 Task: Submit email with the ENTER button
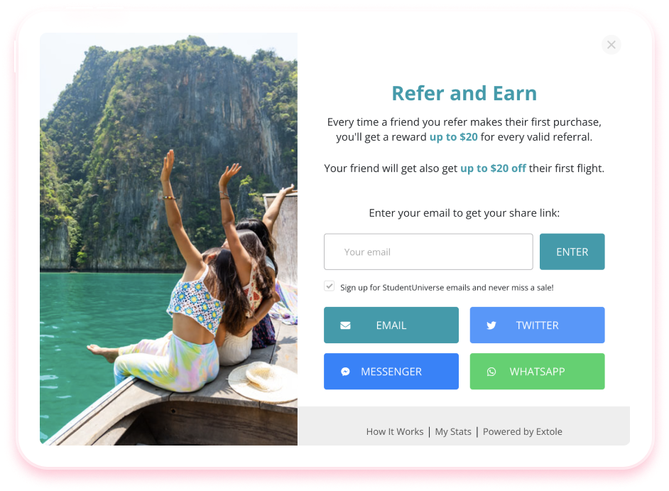pos(572,252)
